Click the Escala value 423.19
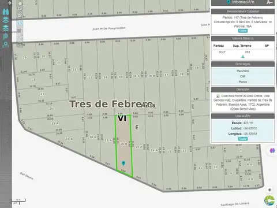This screenshot has height=208, width=277. click(248, 123)
